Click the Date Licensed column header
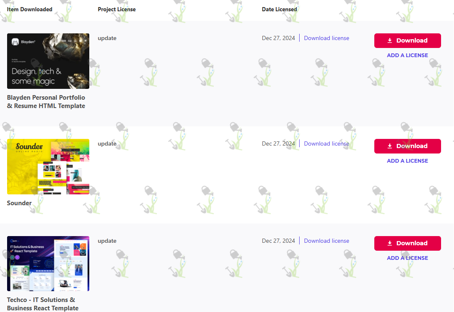 click(x=280, y=9)
